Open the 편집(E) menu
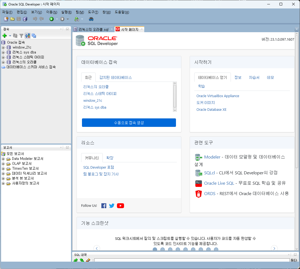Viewport: 300px width, 269px height. 22,12
